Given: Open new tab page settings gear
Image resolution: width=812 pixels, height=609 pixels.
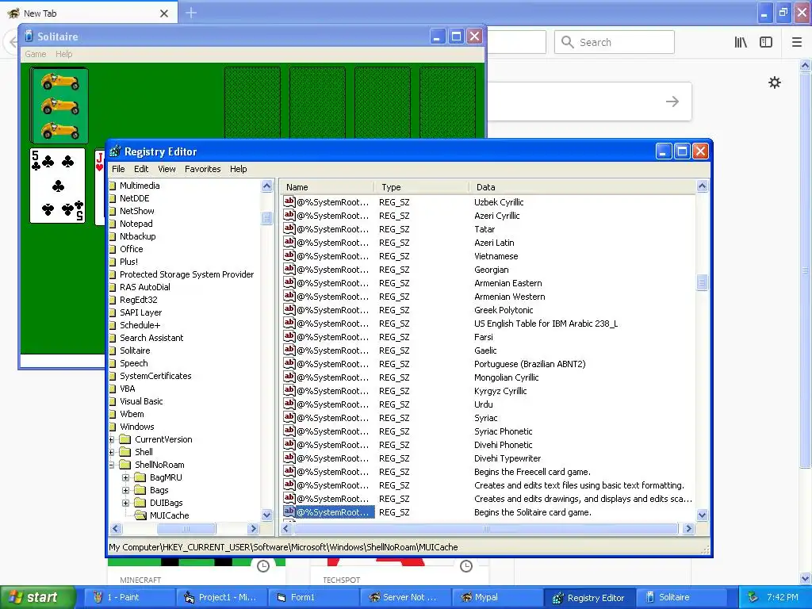Looking at the screenshot, I should (x=774, y=82).
